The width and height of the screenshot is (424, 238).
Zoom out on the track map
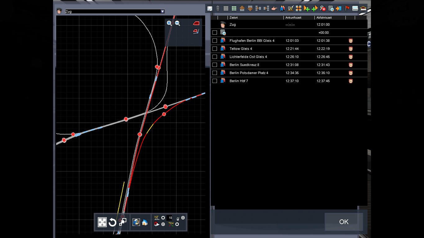178,23
